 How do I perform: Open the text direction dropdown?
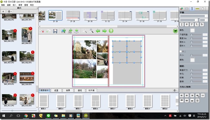194,91
